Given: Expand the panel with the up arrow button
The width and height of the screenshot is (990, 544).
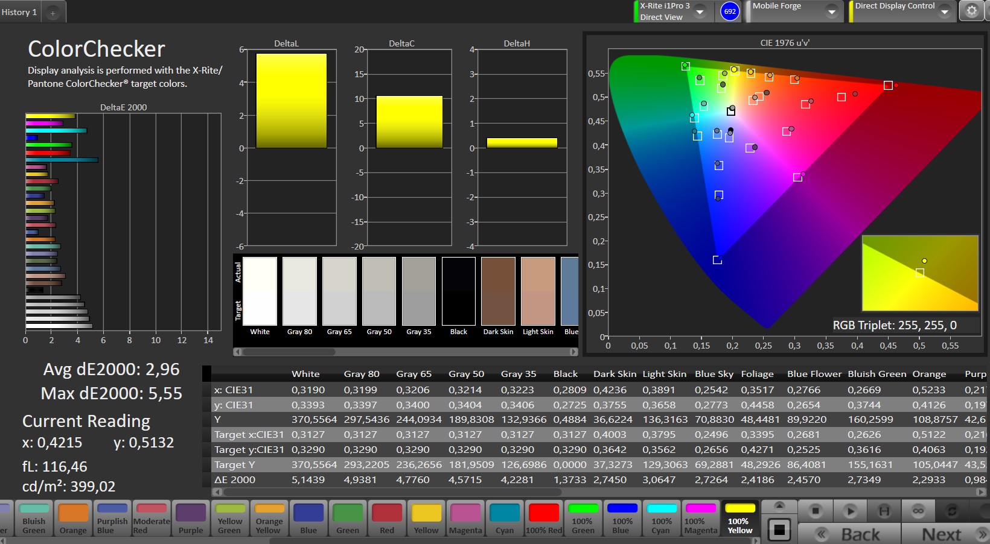Looking at the screenshot, I should (779, 505).
